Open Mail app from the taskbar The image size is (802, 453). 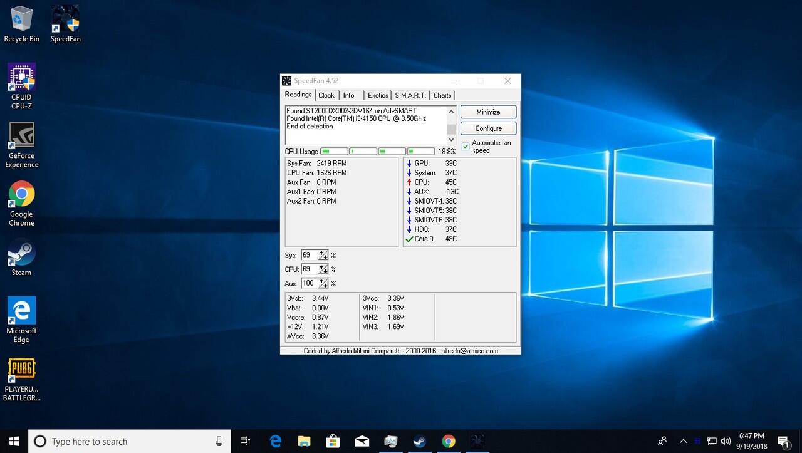click(x=362, y=441)
